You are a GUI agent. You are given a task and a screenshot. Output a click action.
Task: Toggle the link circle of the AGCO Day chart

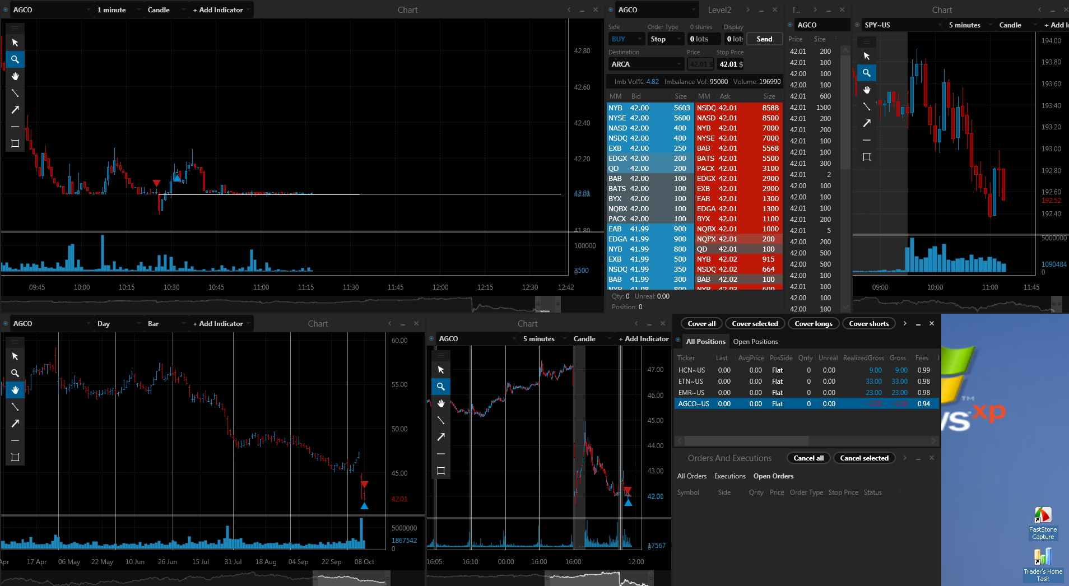[x=6, y=324]
